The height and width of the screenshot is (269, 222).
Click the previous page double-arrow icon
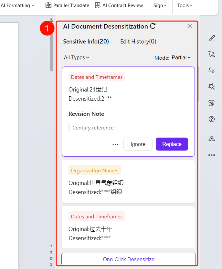51,252
